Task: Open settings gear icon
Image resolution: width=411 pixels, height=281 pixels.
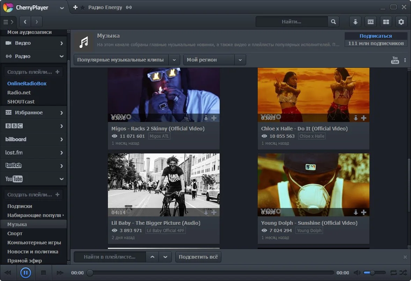Action: (x=401, y=22)
